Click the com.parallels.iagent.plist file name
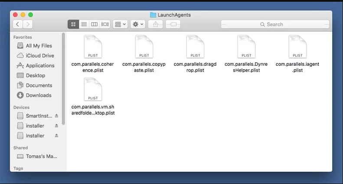 tap(297, 67)
